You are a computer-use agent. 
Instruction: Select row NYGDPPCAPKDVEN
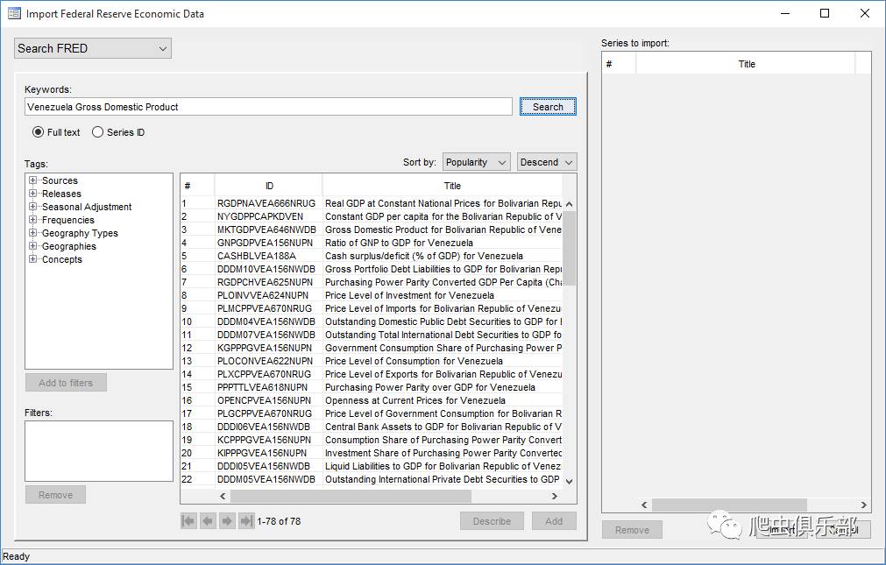(372, 216)
